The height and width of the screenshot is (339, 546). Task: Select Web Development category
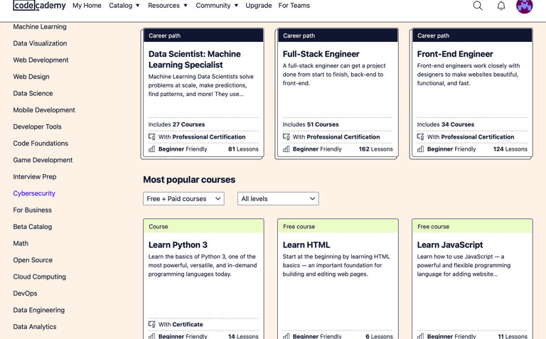41,60
